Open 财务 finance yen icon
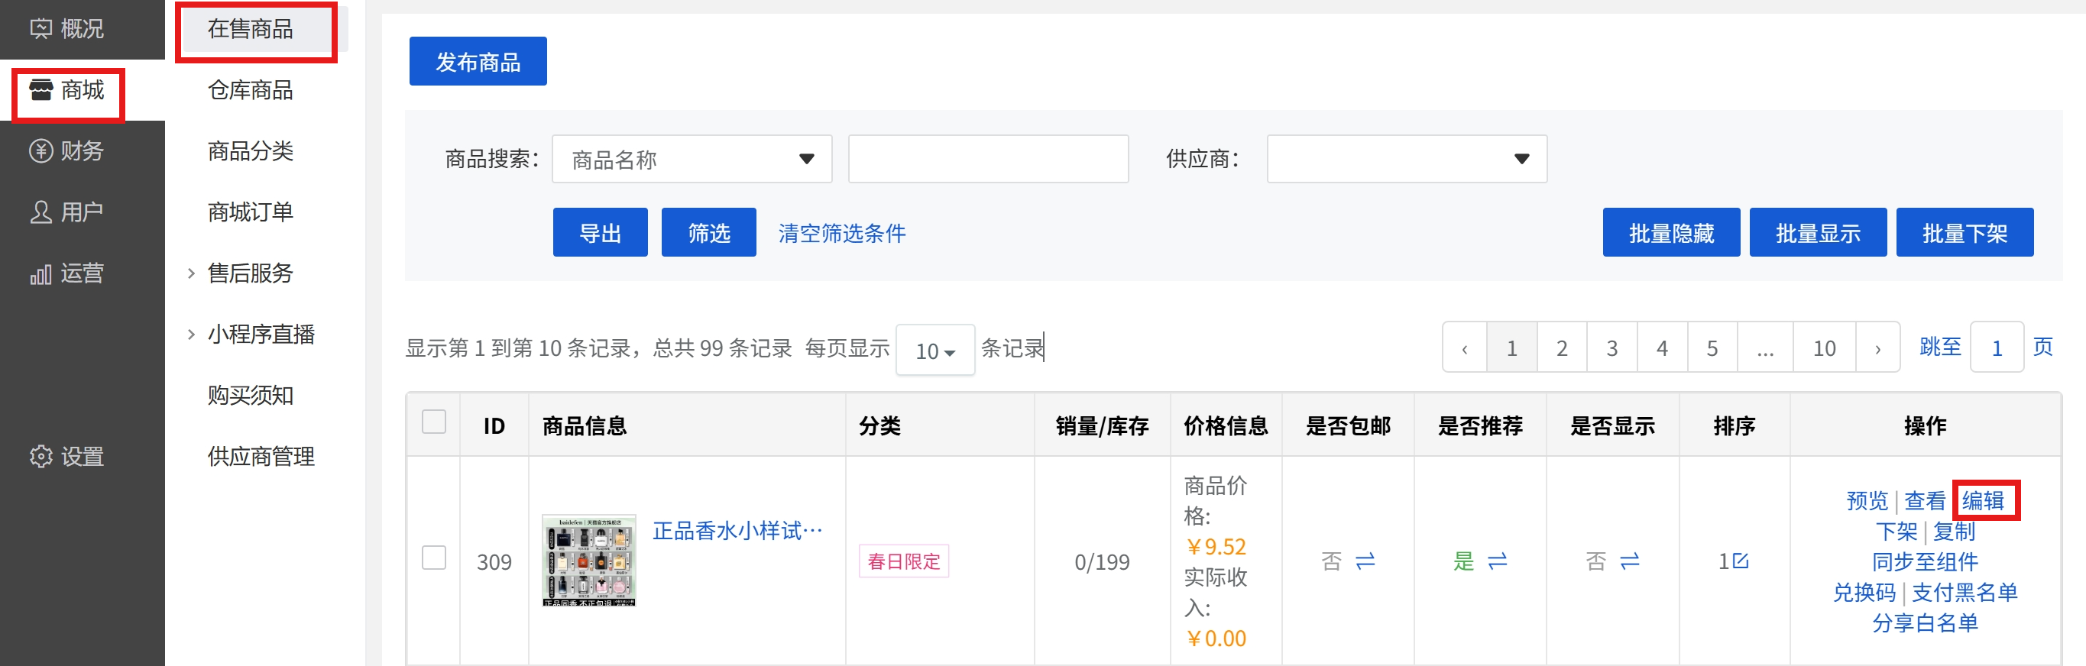Viewport: 2086px width, 666px height. 40,151
